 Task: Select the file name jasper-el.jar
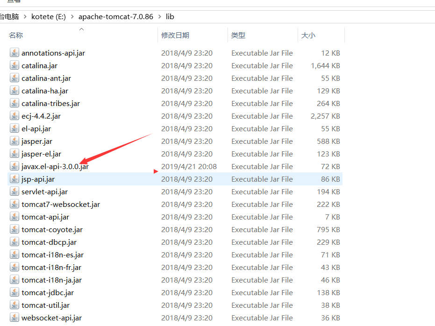(41, 154)
